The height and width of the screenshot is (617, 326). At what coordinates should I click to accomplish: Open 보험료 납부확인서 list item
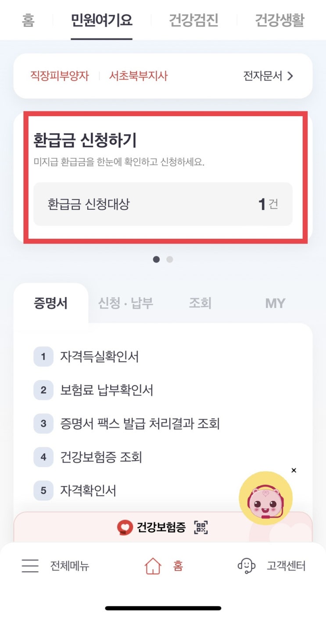click(107, 390)
